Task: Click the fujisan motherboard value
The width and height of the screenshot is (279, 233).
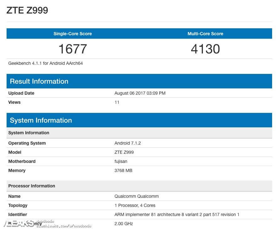Action: [x=121, y=161]
